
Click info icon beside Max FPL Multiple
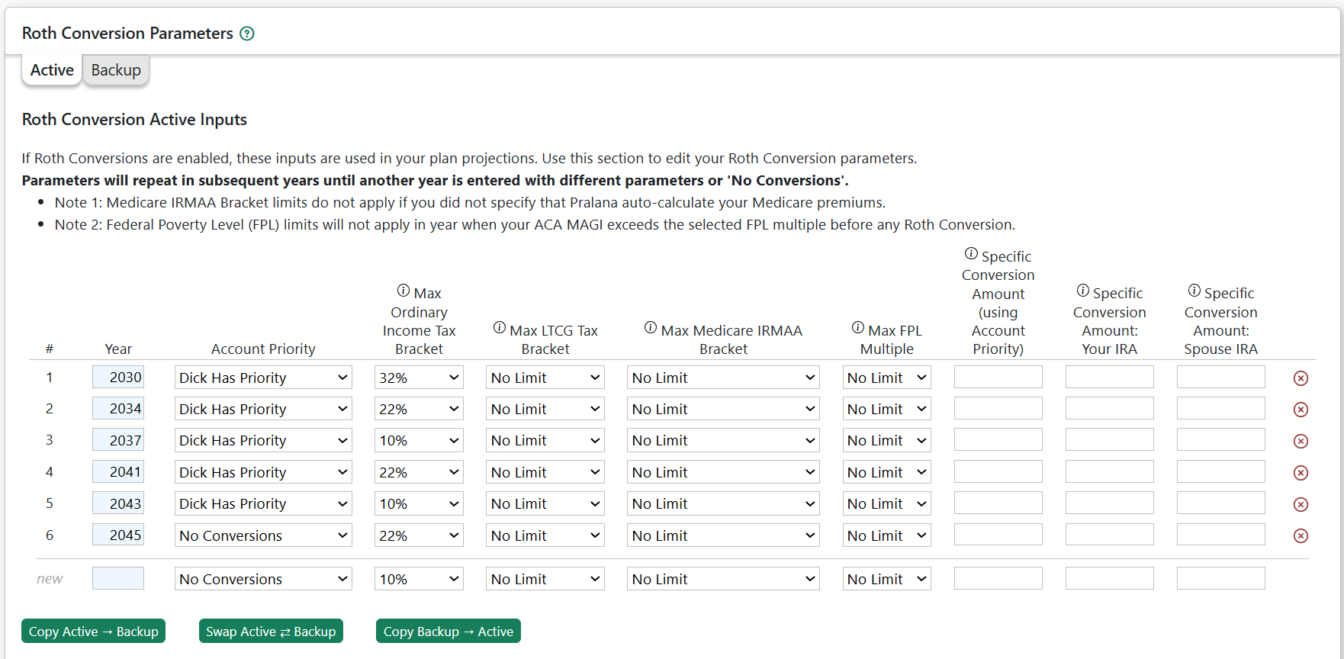coord(858,328)
